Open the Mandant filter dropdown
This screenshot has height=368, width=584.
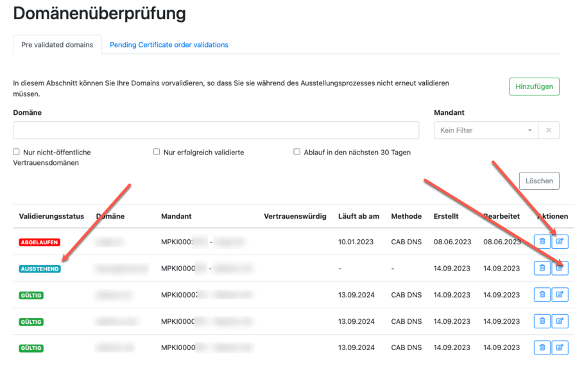click(485, 130)
